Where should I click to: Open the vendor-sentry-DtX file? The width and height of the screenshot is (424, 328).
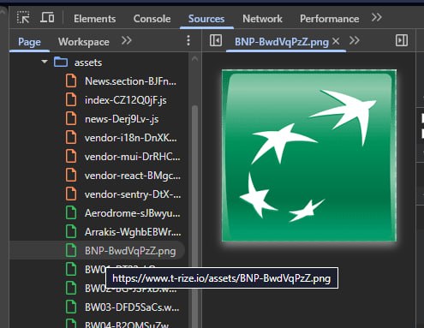133,194
